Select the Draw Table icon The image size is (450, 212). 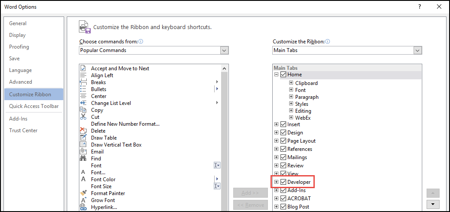83,138
